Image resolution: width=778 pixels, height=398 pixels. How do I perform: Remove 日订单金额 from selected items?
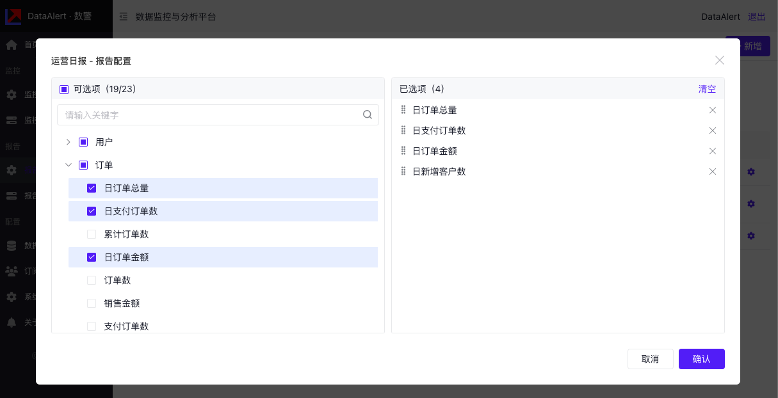pyautogui.click(x=712, y=151)
